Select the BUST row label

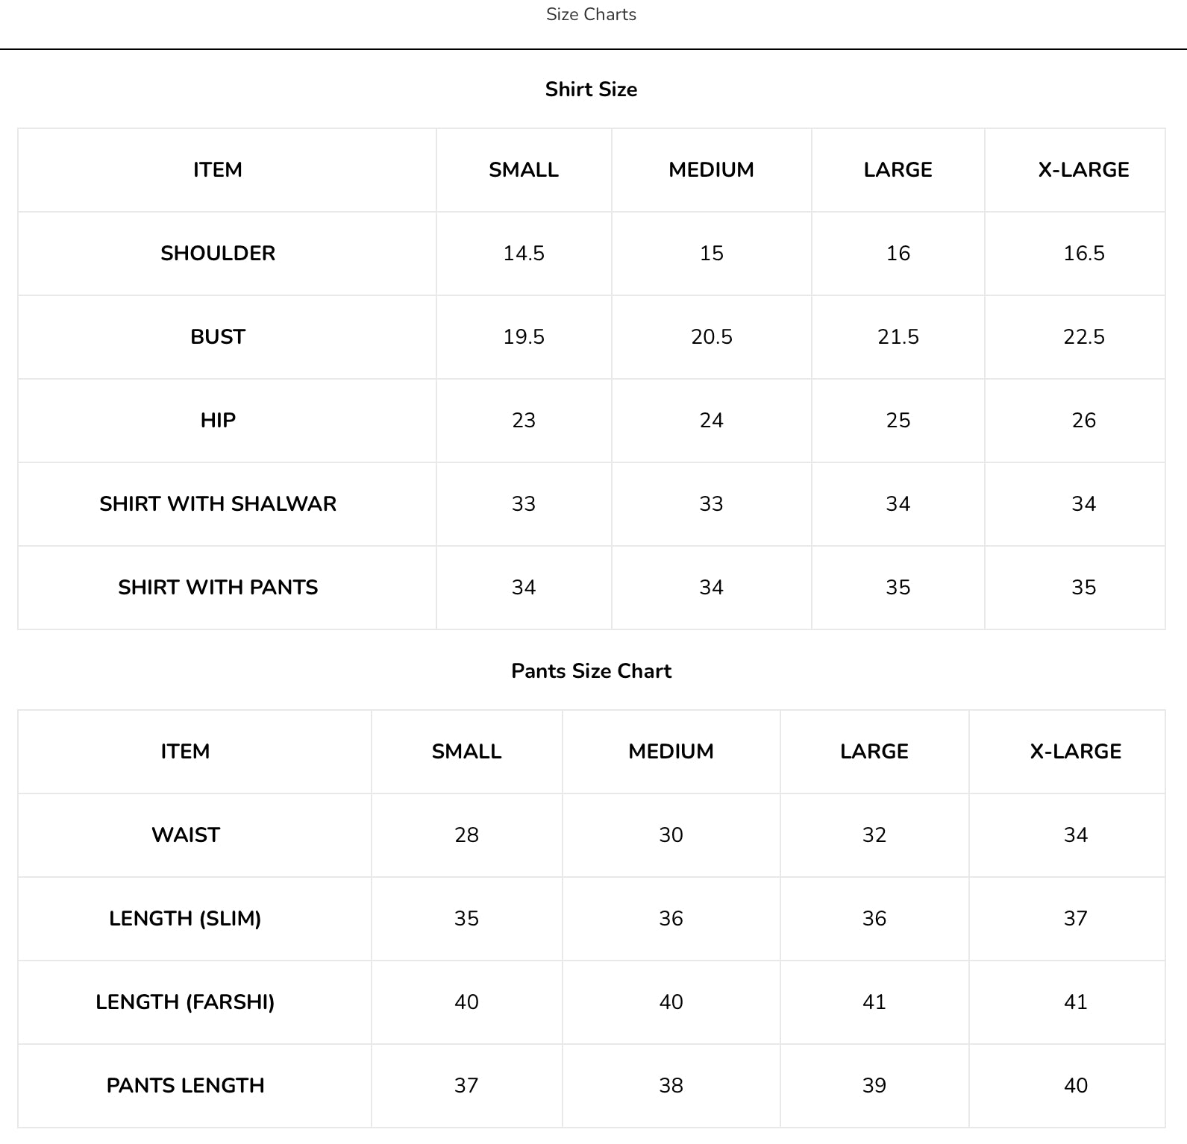tap(218, 337)
